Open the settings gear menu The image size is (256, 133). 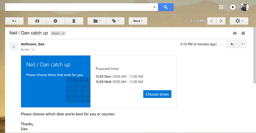(239, 21)
